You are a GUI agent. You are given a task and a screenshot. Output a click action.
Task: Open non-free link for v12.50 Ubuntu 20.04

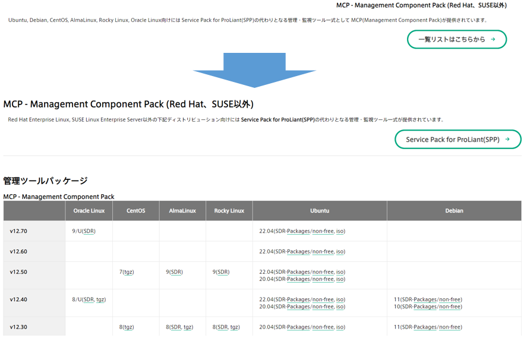(x=323, y=279)
